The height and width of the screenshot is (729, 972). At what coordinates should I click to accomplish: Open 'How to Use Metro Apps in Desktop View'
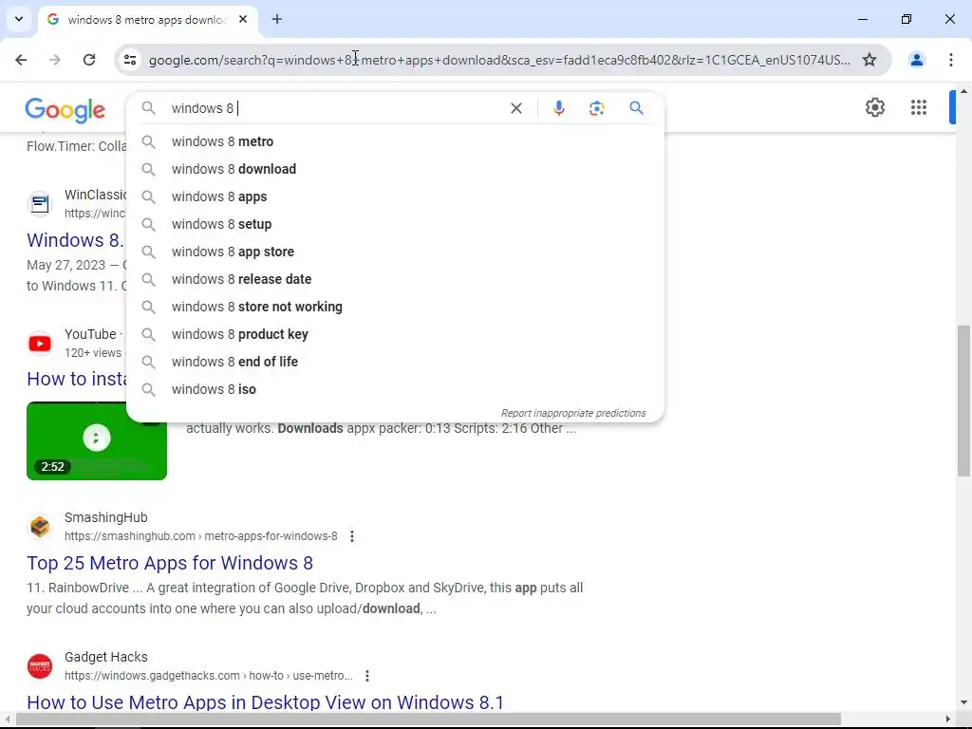pyautogui.click(x=266, y=702)
